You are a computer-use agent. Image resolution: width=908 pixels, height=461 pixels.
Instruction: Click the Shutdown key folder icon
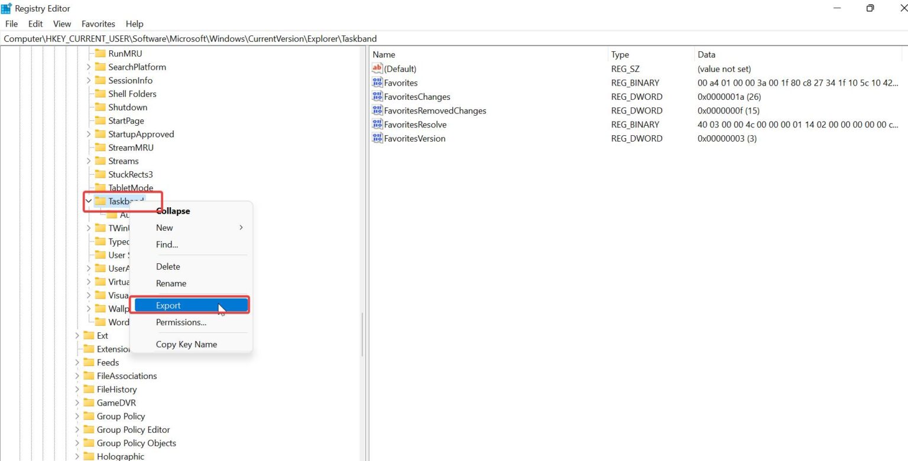100,107
